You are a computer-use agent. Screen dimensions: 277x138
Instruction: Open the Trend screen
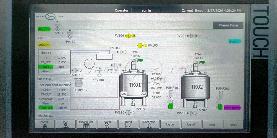point(128,124)
